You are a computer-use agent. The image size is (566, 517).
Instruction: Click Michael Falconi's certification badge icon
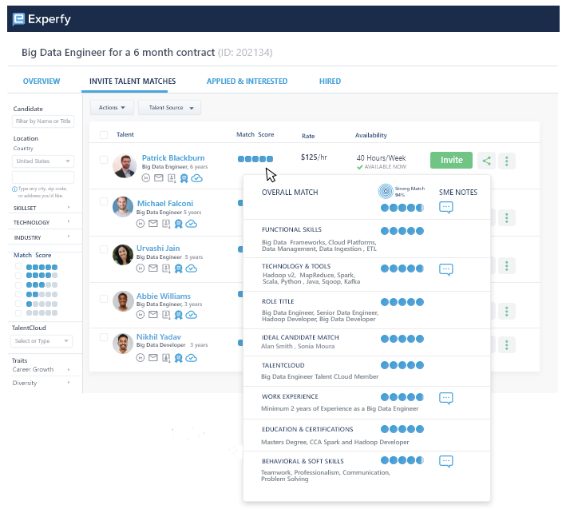pyautogui.click(x=179, y=224)
